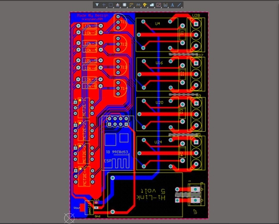Select the 10k-8 resistor
The width and height of the screenshot is (279, 224).
(90, 86)
